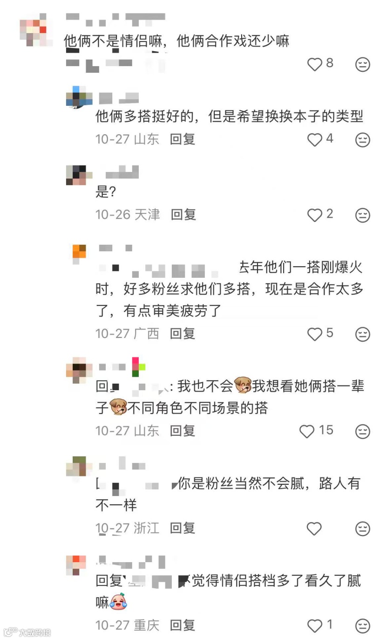
Task: Tap 回复 under the 浙江 comment
Action: [183, 528]
